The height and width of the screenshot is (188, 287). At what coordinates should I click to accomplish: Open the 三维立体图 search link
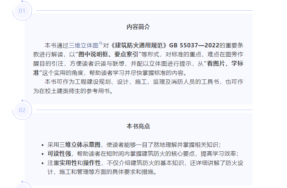click(x=84, y=45)
